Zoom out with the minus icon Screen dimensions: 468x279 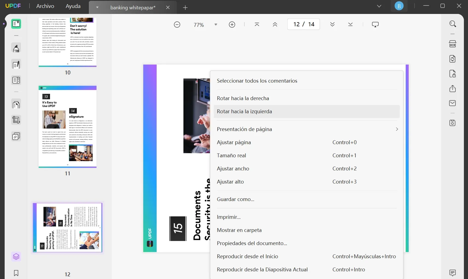[x=177, y=25]
